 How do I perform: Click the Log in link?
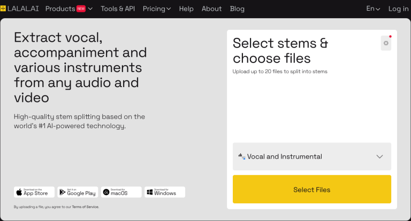pos(398,9)
